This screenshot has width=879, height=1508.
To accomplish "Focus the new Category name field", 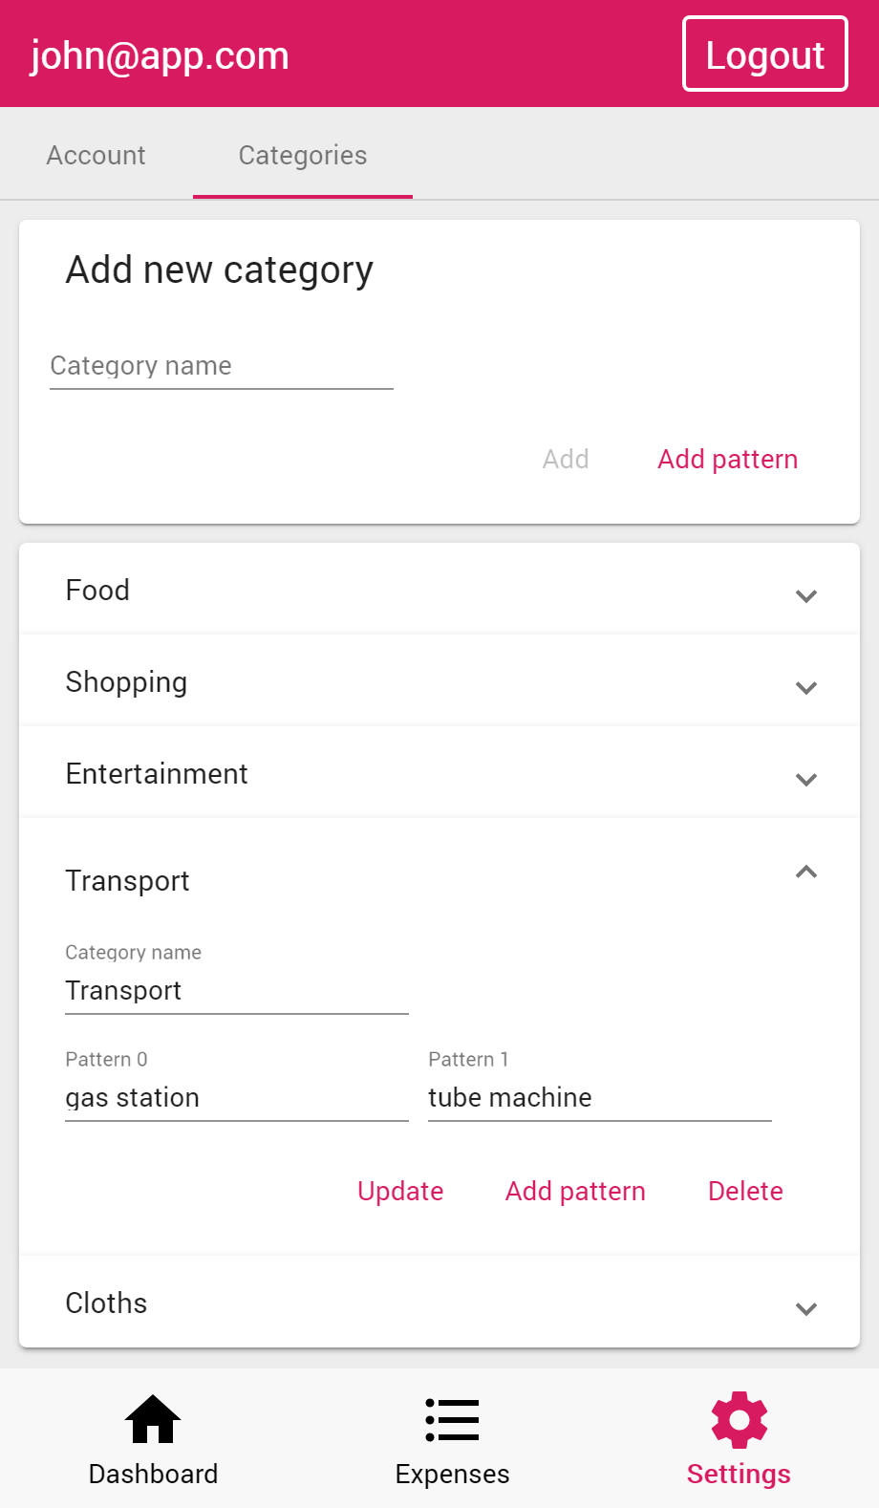I will [221, 366].
